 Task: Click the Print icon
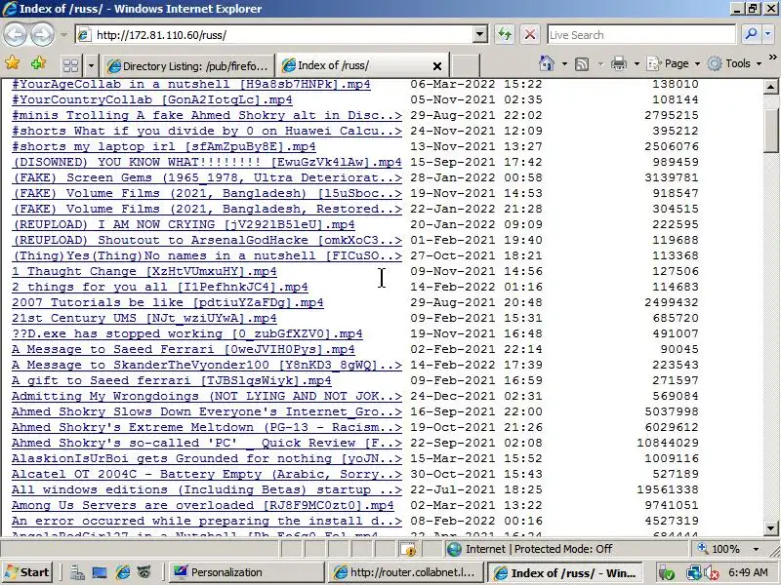pos(619,63)
